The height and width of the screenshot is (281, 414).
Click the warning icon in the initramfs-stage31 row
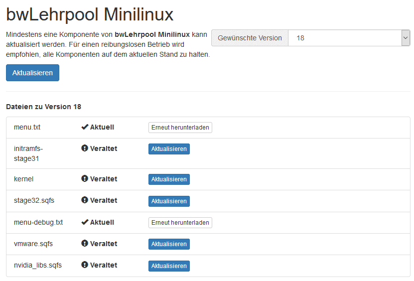click(x=85, y=148)
